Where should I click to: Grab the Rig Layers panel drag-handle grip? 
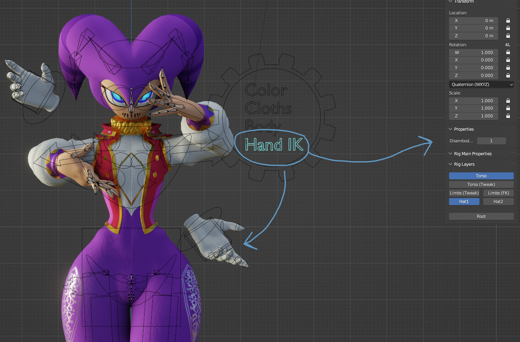coord(512,164)
